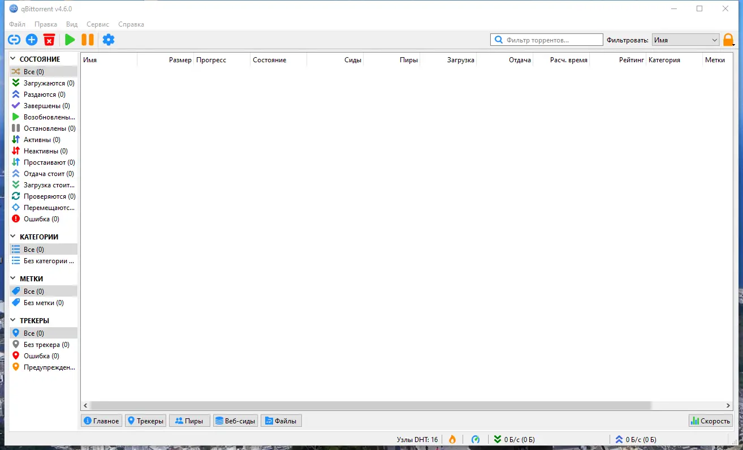Image resolution: width=743 pixels, height=450 pixels.
Task: Sort by the Состояние column header
Action: pyautogui.click(x=278, y=60)
